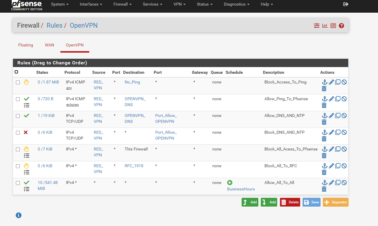This screenshot has width=378, height=226.
Task: Copy the Block_All_Acess_To_Pfsense rule
Action: pos(338,149)
